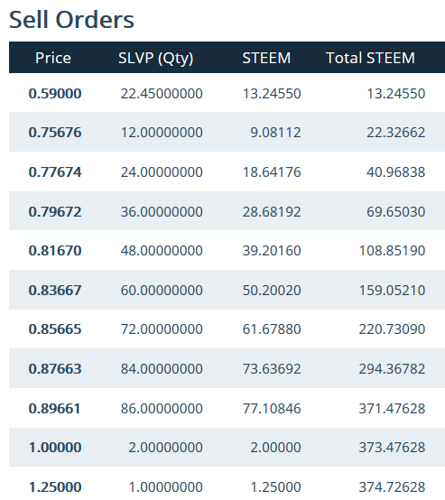Click the SLVP (Qty) column header
445x500 pixels.
click(x=155, y=59)
